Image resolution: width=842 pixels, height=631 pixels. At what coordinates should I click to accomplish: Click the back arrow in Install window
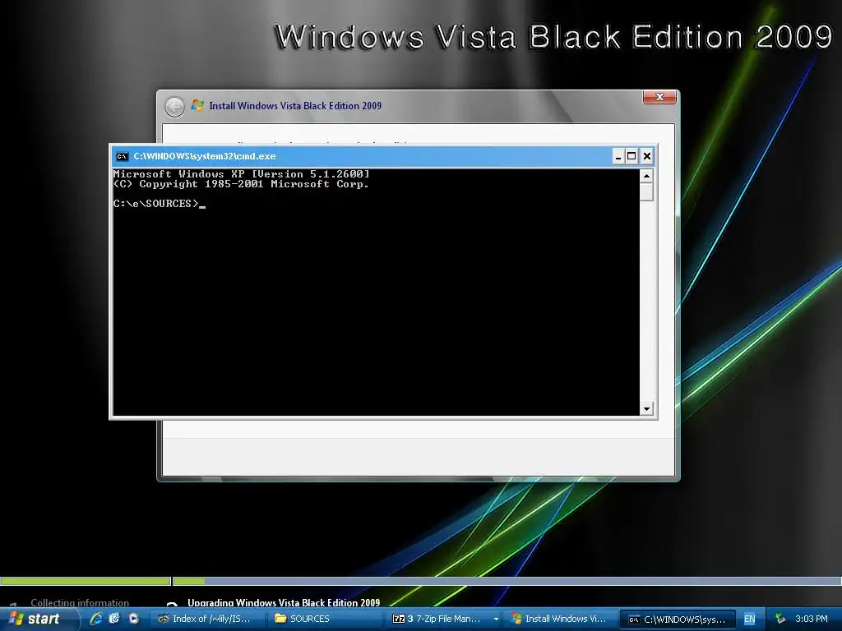coord(174,106)
